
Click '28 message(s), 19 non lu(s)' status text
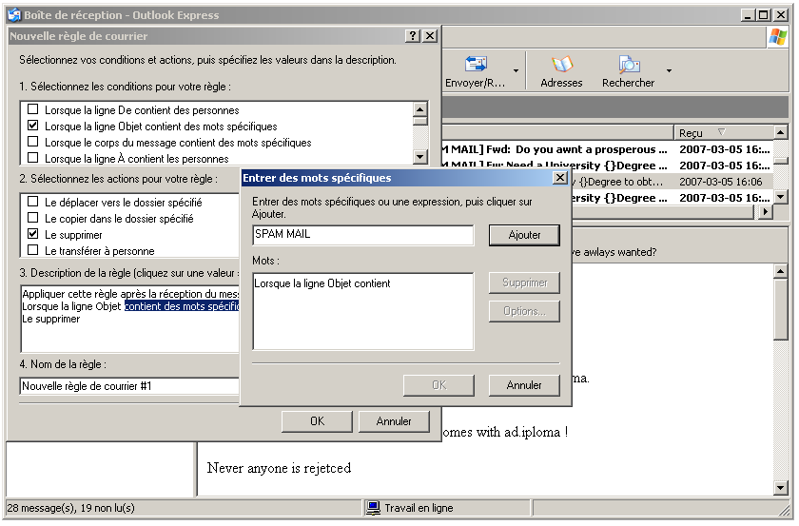click(x=70, y=508)
